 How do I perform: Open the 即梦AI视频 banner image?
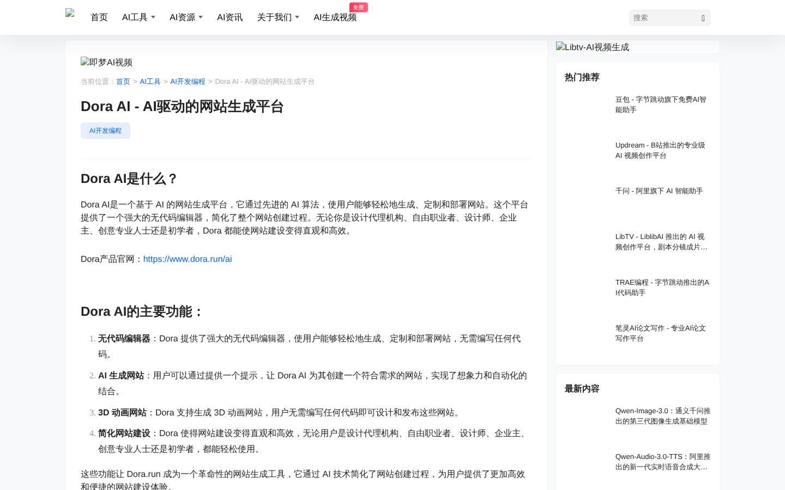click(x=107, y=62)
